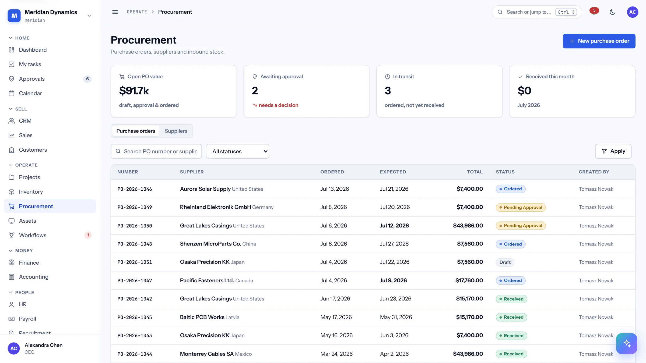Click Shenzen MicroParts Co. supplier name
The image size is (646, 363).
pos(210,244)
